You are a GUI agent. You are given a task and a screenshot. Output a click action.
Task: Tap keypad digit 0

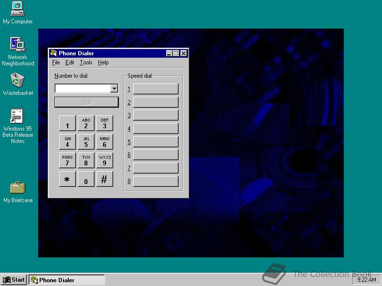coord(86,179)
